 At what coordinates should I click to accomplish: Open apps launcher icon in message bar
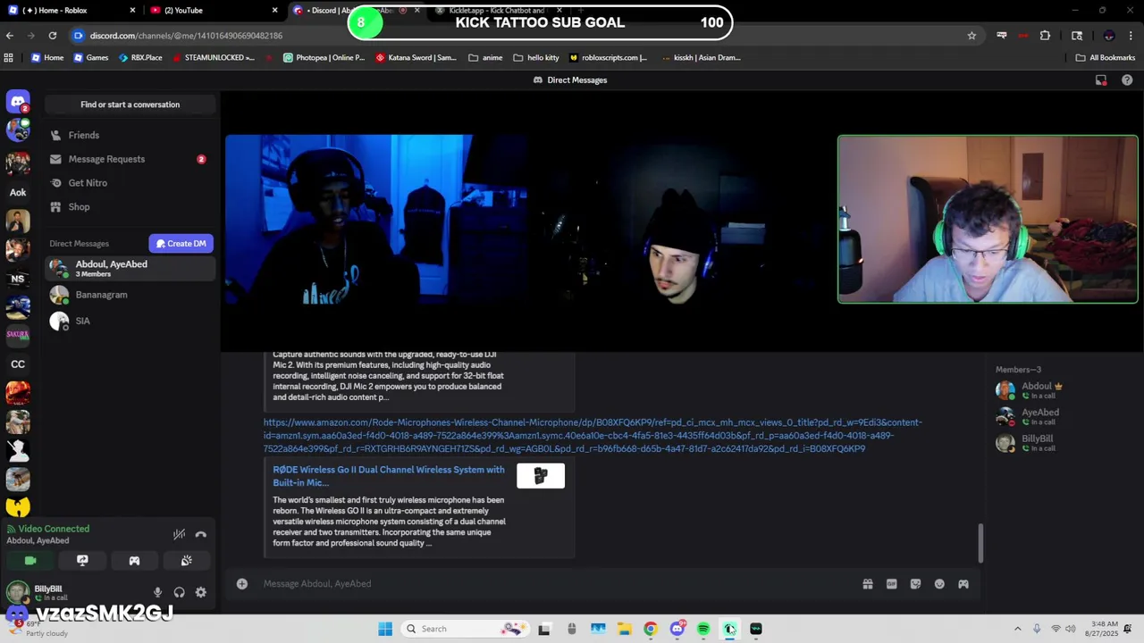tap(963, 584)
